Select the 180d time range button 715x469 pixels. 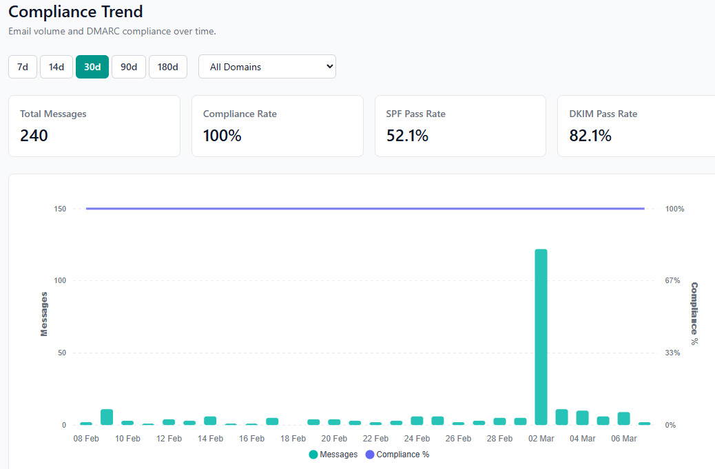[167, 67]
